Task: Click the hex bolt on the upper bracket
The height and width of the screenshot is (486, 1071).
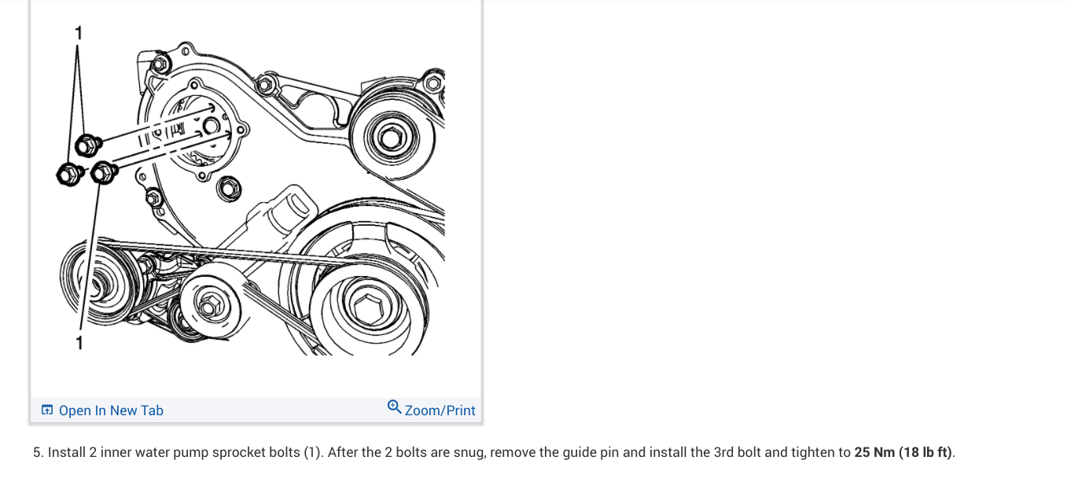Action: point(265,82)
